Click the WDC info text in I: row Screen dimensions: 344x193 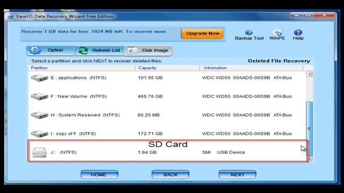(x=247, y=133)
